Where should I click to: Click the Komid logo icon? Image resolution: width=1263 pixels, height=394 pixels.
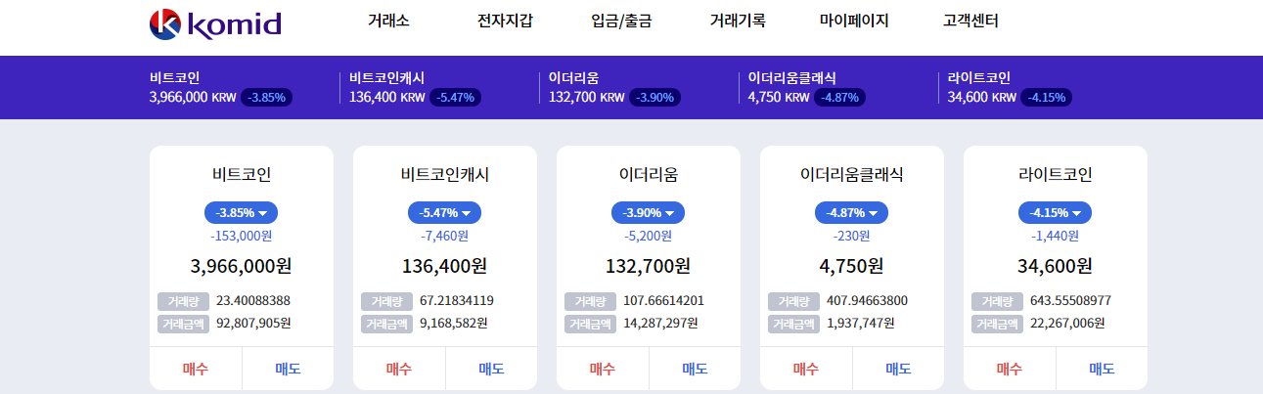click(164, 24)
